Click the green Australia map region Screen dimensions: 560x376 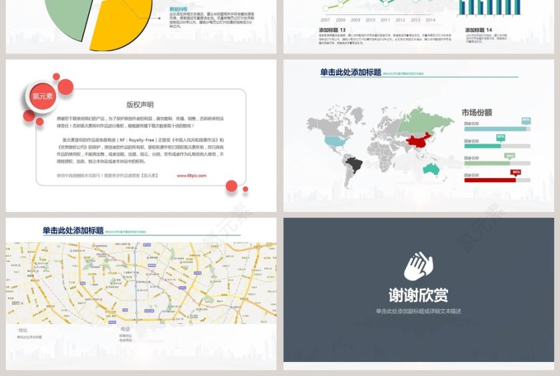click(x=431, y=169)
